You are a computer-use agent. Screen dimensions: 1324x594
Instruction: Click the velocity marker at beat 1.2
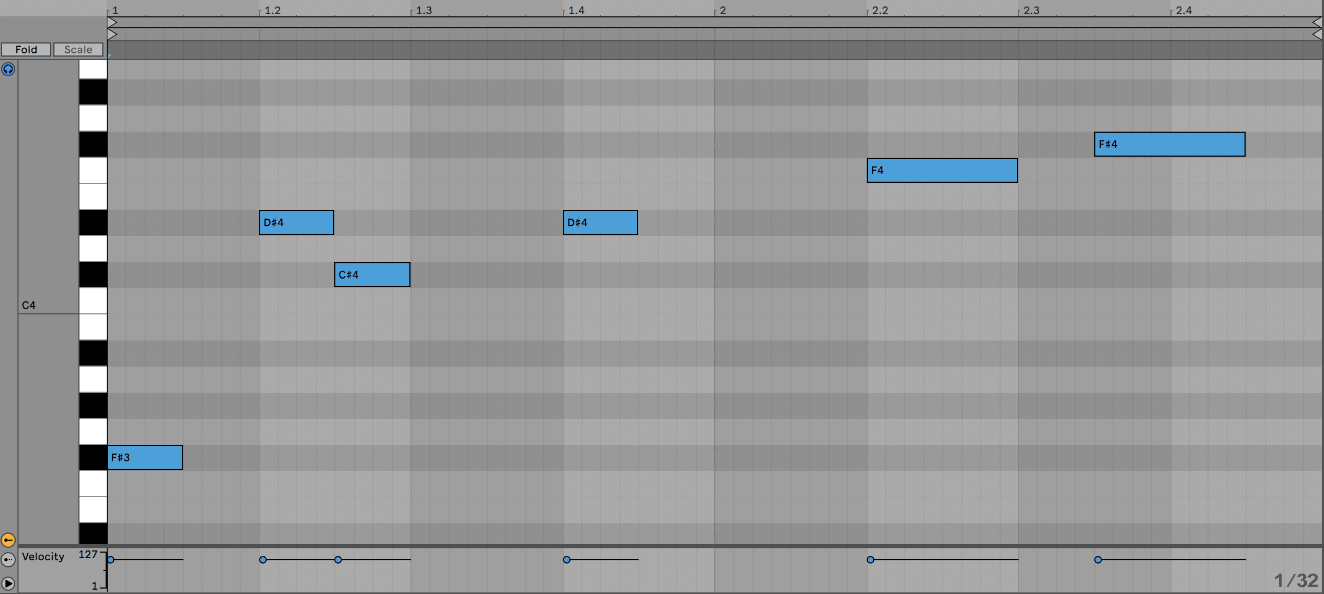[x=263, y=559]
